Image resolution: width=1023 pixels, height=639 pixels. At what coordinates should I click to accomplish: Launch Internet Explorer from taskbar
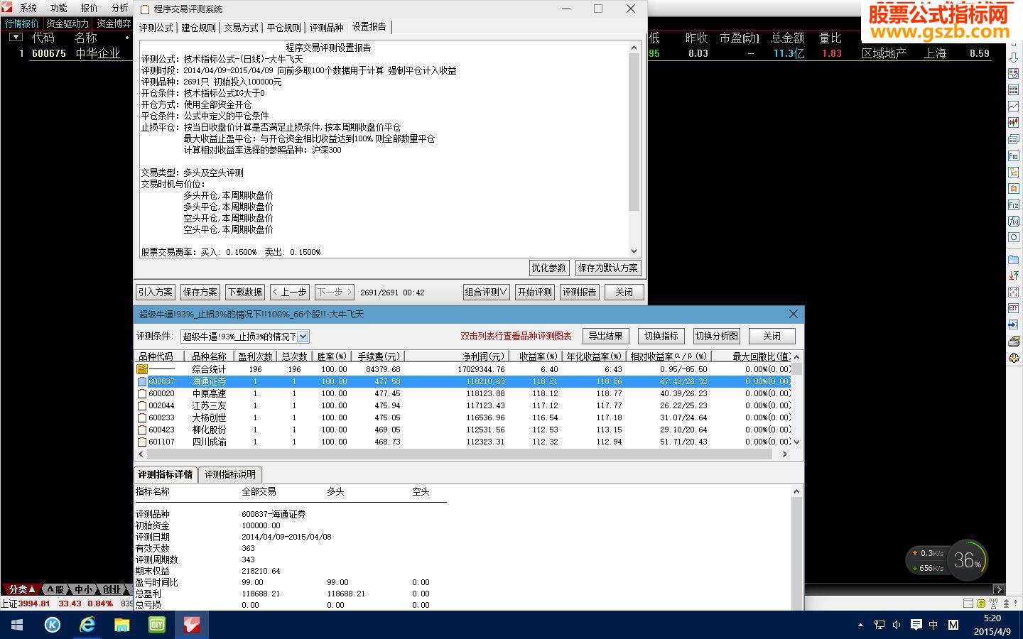point(87,625)
